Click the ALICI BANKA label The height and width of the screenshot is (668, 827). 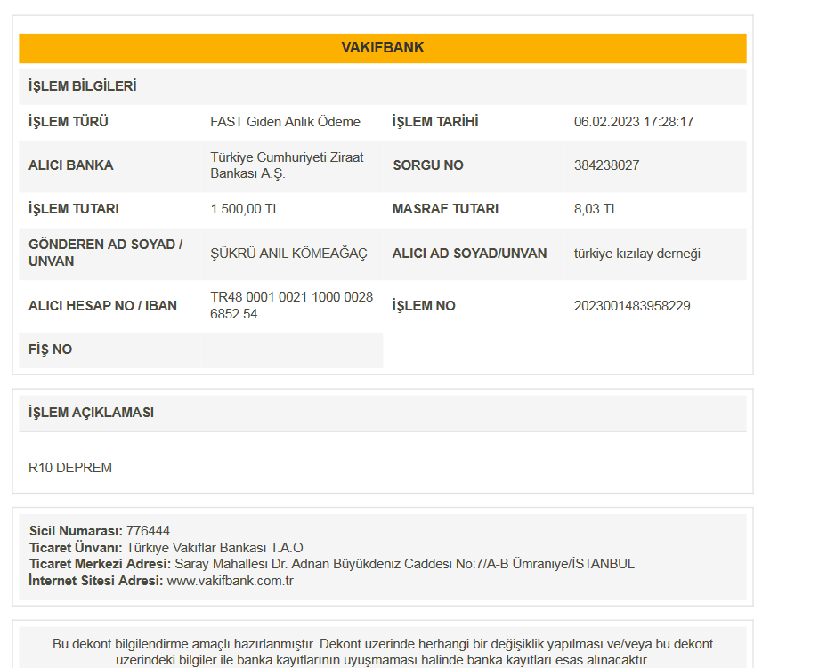(x=70, y=165)
